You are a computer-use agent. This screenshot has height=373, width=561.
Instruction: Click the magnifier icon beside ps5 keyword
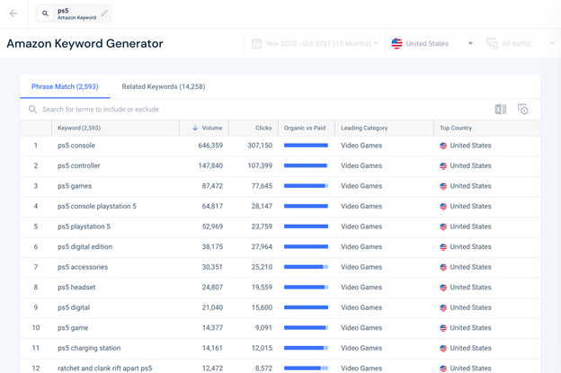45,13
